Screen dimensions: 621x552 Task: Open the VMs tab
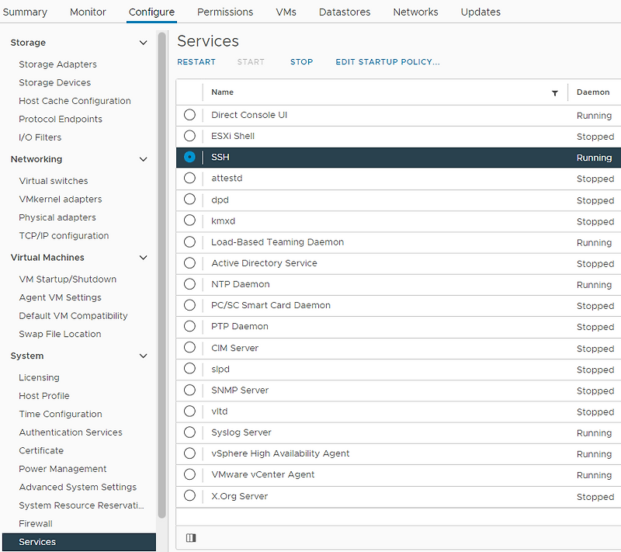(x=286, y=12)
